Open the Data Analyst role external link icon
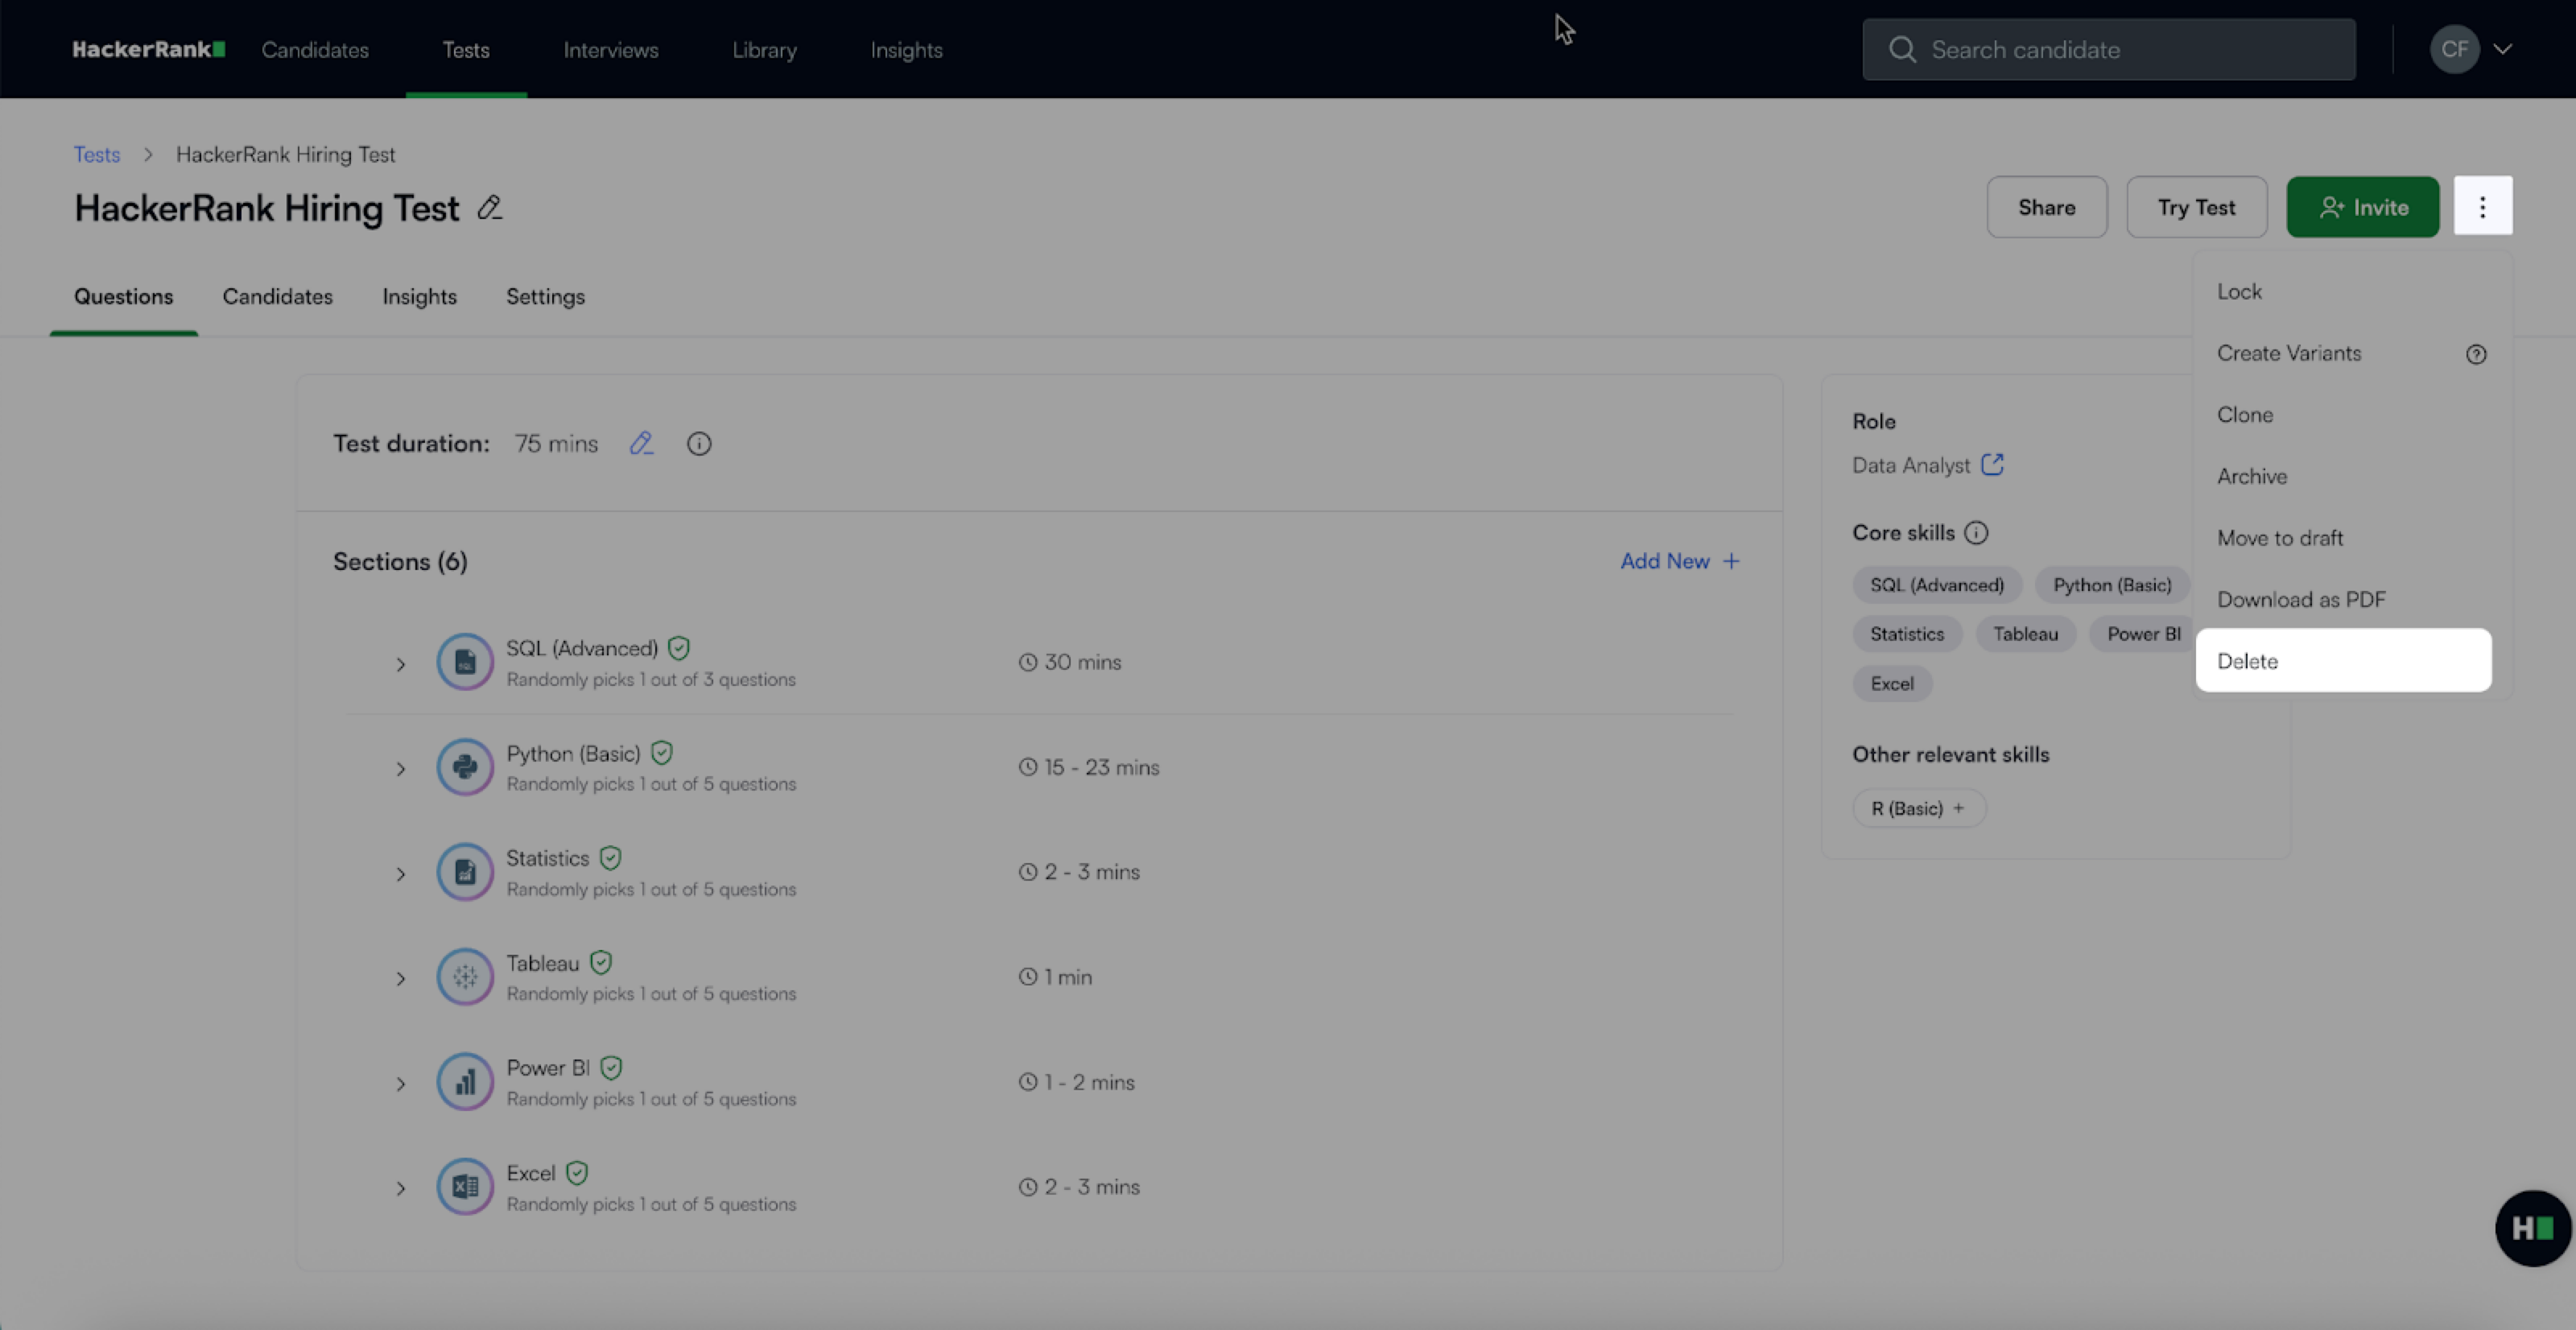 (x=1992, y=465)
